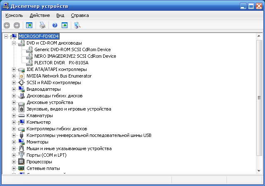Click the NVIDIA Network Bus Enumerator icon
This screenshot has height=186, width=265.
point(22,76)
